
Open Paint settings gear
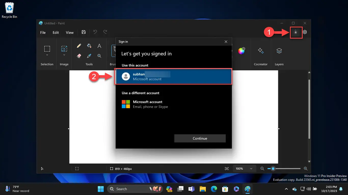pyautogui.click(x=305, y=32)
